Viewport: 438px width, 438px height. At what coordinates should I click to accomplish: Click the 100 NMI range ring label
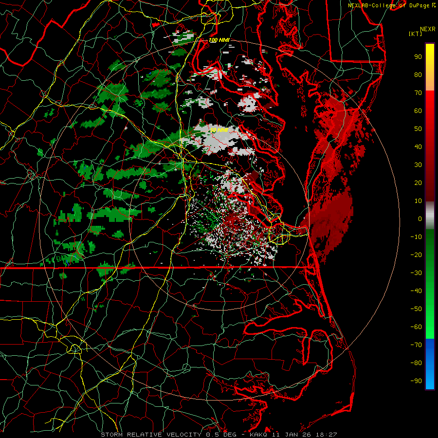[219, 40]
